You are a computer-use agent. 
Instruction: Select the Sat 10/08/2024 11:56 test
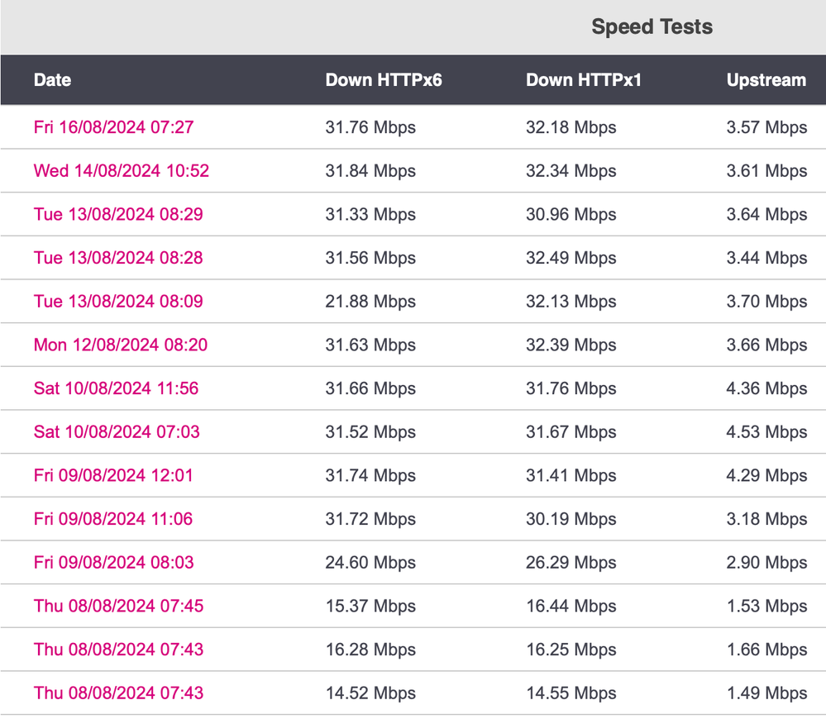[117, 388]
